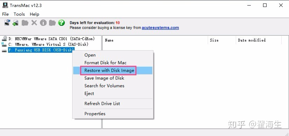Click the grey folder icon beside the delete X
The image size is (289, 136).
click(x=25, y=23)
